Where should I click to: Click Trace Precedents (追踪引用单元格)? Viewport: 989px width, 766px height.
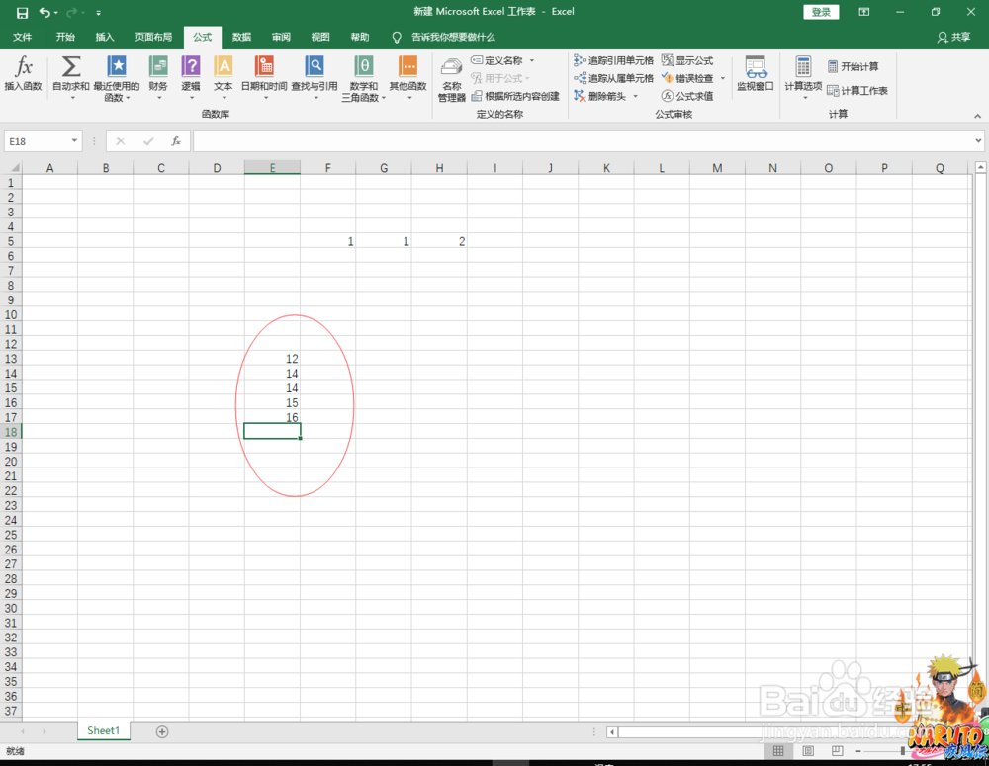coord(614,60)
